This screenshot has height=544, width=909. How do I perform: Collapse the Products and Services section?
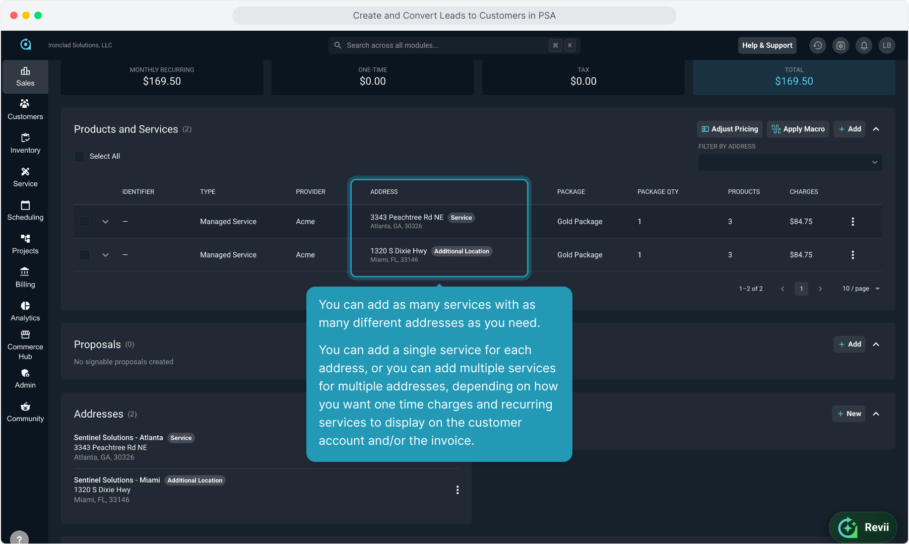click(x=876, y=129)
